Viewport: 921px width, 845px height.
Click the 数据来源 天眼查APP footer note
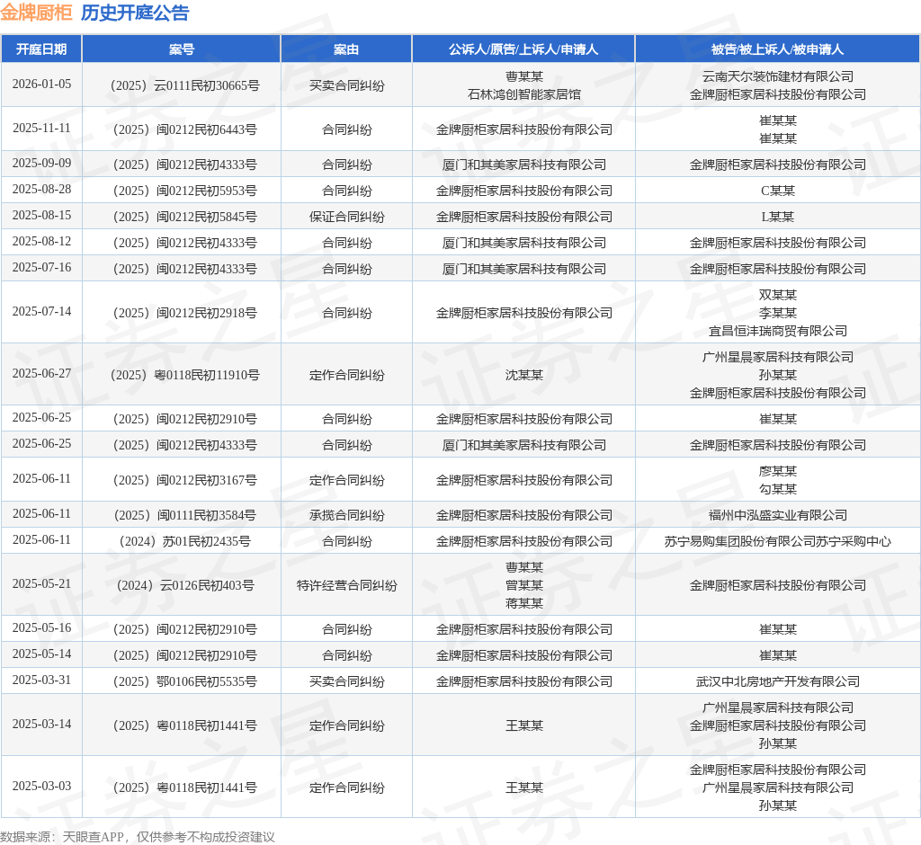pos(138,837)
